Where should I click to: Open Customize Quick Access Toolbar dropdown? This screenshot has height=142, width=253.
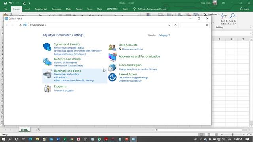[x=29, y=3]
